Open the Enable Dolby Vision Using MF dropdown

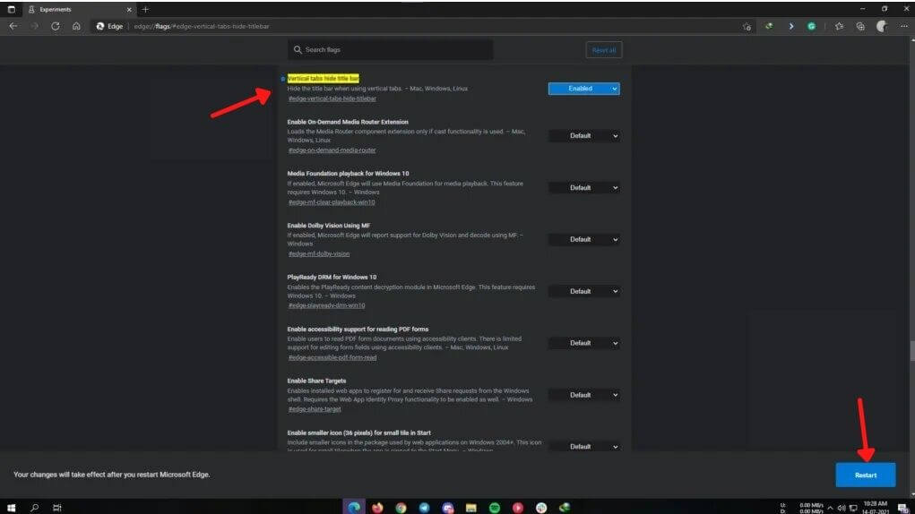[583, 239]
